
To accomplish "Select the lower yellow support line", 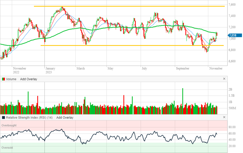I will pyautogui.click(x=129, y=45).
